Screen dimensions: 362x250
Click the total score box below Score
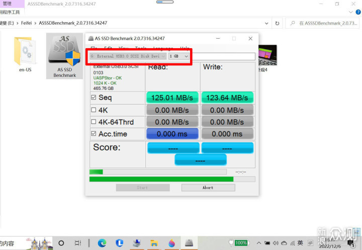click(x=201, y=160)
